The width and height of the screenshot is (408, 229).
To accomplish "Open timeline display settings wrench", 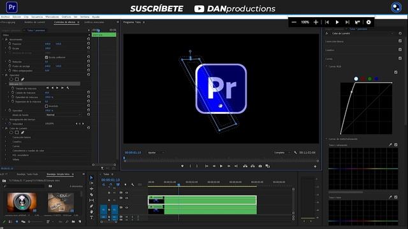I will click(x=133, y=184).
